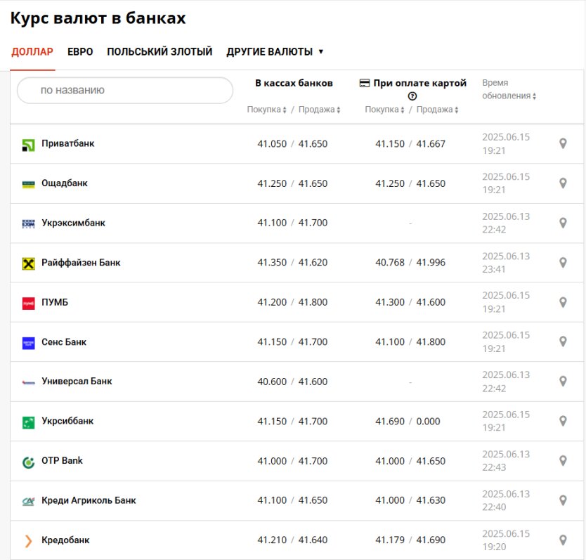Open the Приватбанк link
The height and width of the screenshot is (560, 586).
67,143
